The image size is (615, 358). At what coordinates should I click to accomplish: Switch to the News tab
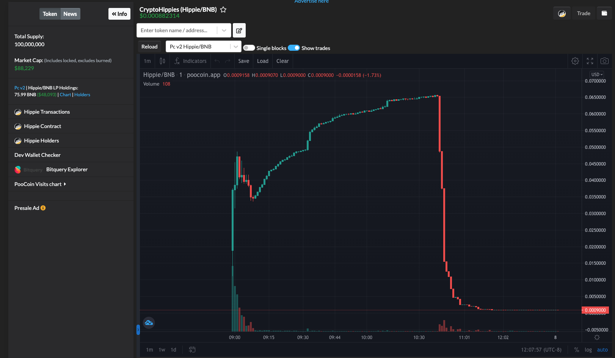point(70,14)
